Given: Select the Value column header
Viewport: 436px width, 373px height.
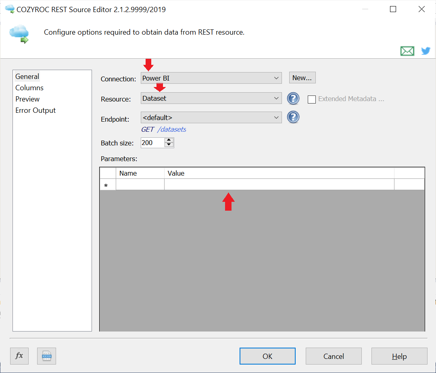Looking at the screenshot, I should [x=279, y=173].
